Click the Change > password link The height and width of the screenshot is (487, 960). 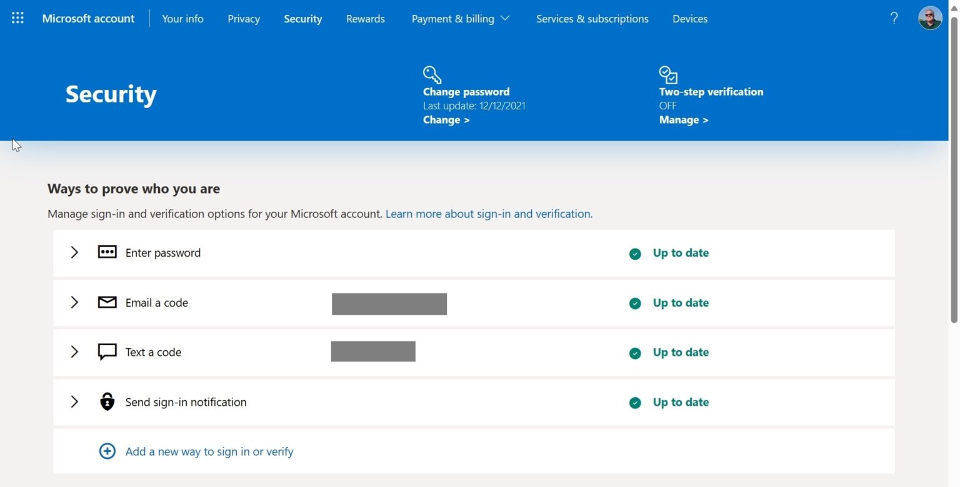(446, 120)
